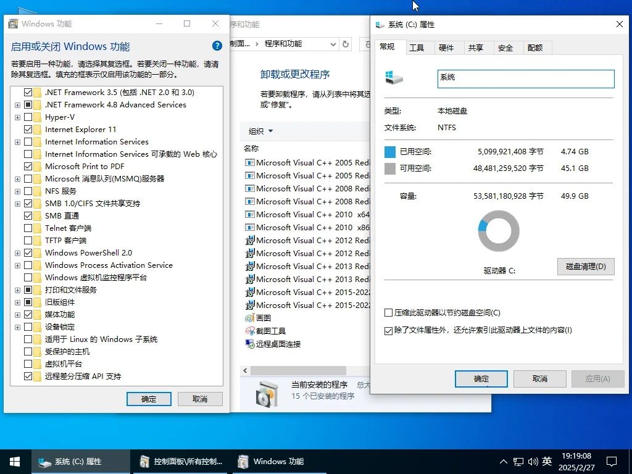Screen dimensions: 632x474
Task: Click the volume icon in the system tray
Action: [533, 461]
